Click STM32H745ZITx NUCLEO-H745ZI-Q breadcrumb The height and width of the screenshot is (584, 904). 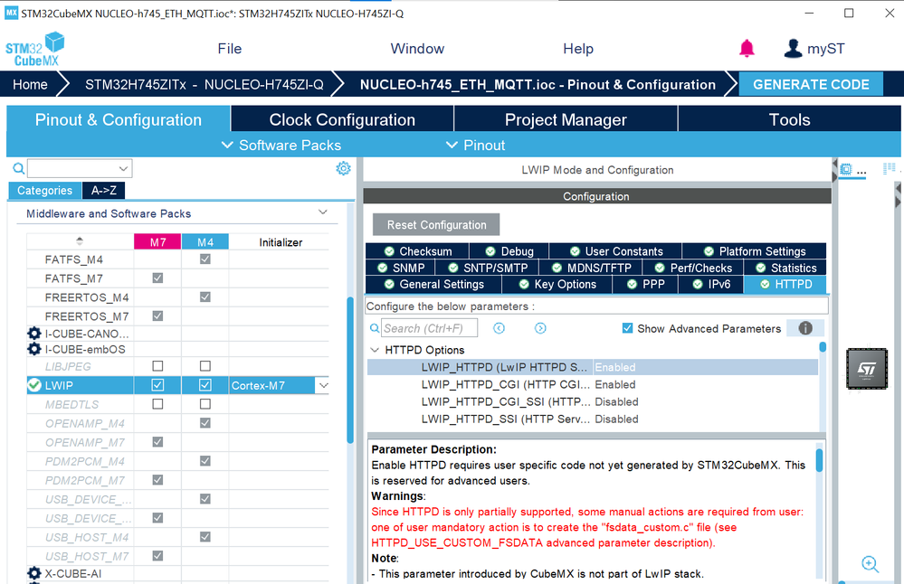tap(205, 85)
